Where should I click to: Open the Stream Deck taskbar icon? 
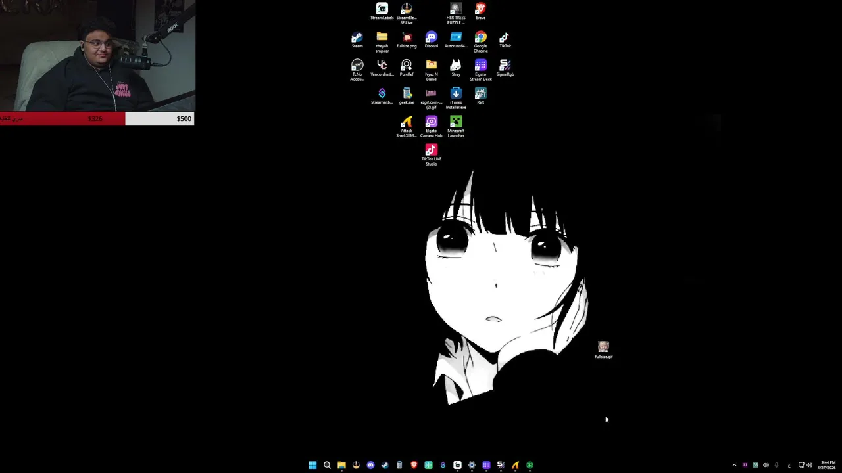pos(486,465)
